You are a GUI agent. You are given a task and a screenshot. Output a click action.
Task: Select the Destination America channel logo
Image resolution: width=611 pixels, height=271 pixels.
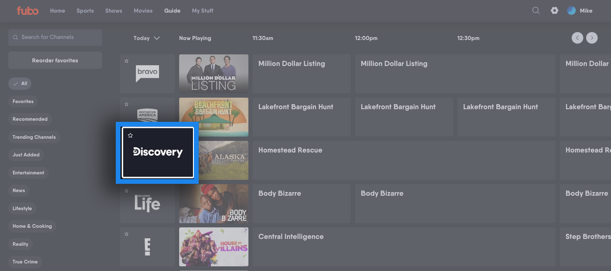pyautogui.click(x=147, y=115)
